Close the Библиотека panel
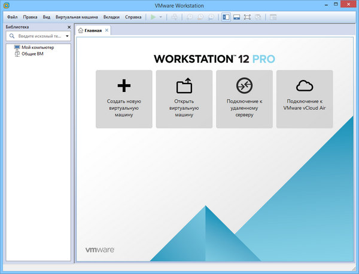359x274 pixels. 69,27
